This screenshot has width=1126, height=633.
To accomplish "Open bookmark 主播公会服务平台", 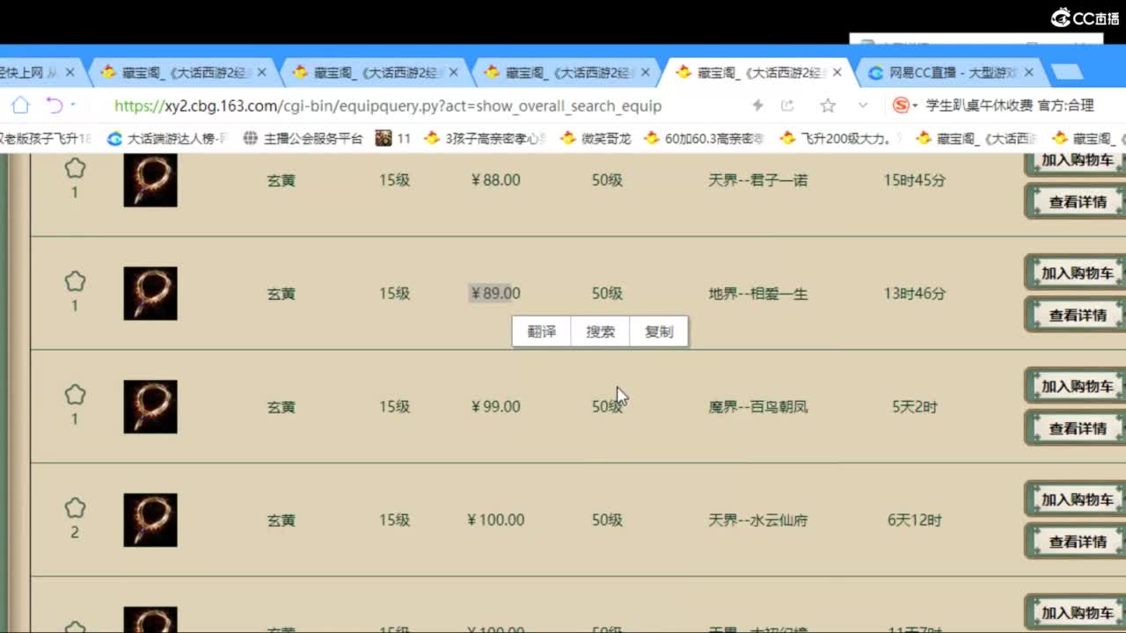I will (302, 138).
